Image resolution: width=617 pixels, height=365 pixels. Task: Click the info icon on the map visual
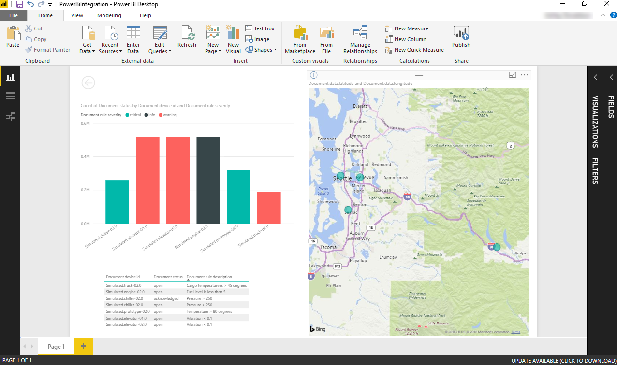click(x=313, y=75)
